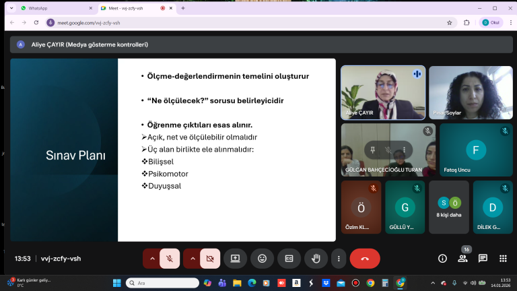Raise your hand in the meeting
This screenshot has height=291, width=517.
tap(315, 258)
